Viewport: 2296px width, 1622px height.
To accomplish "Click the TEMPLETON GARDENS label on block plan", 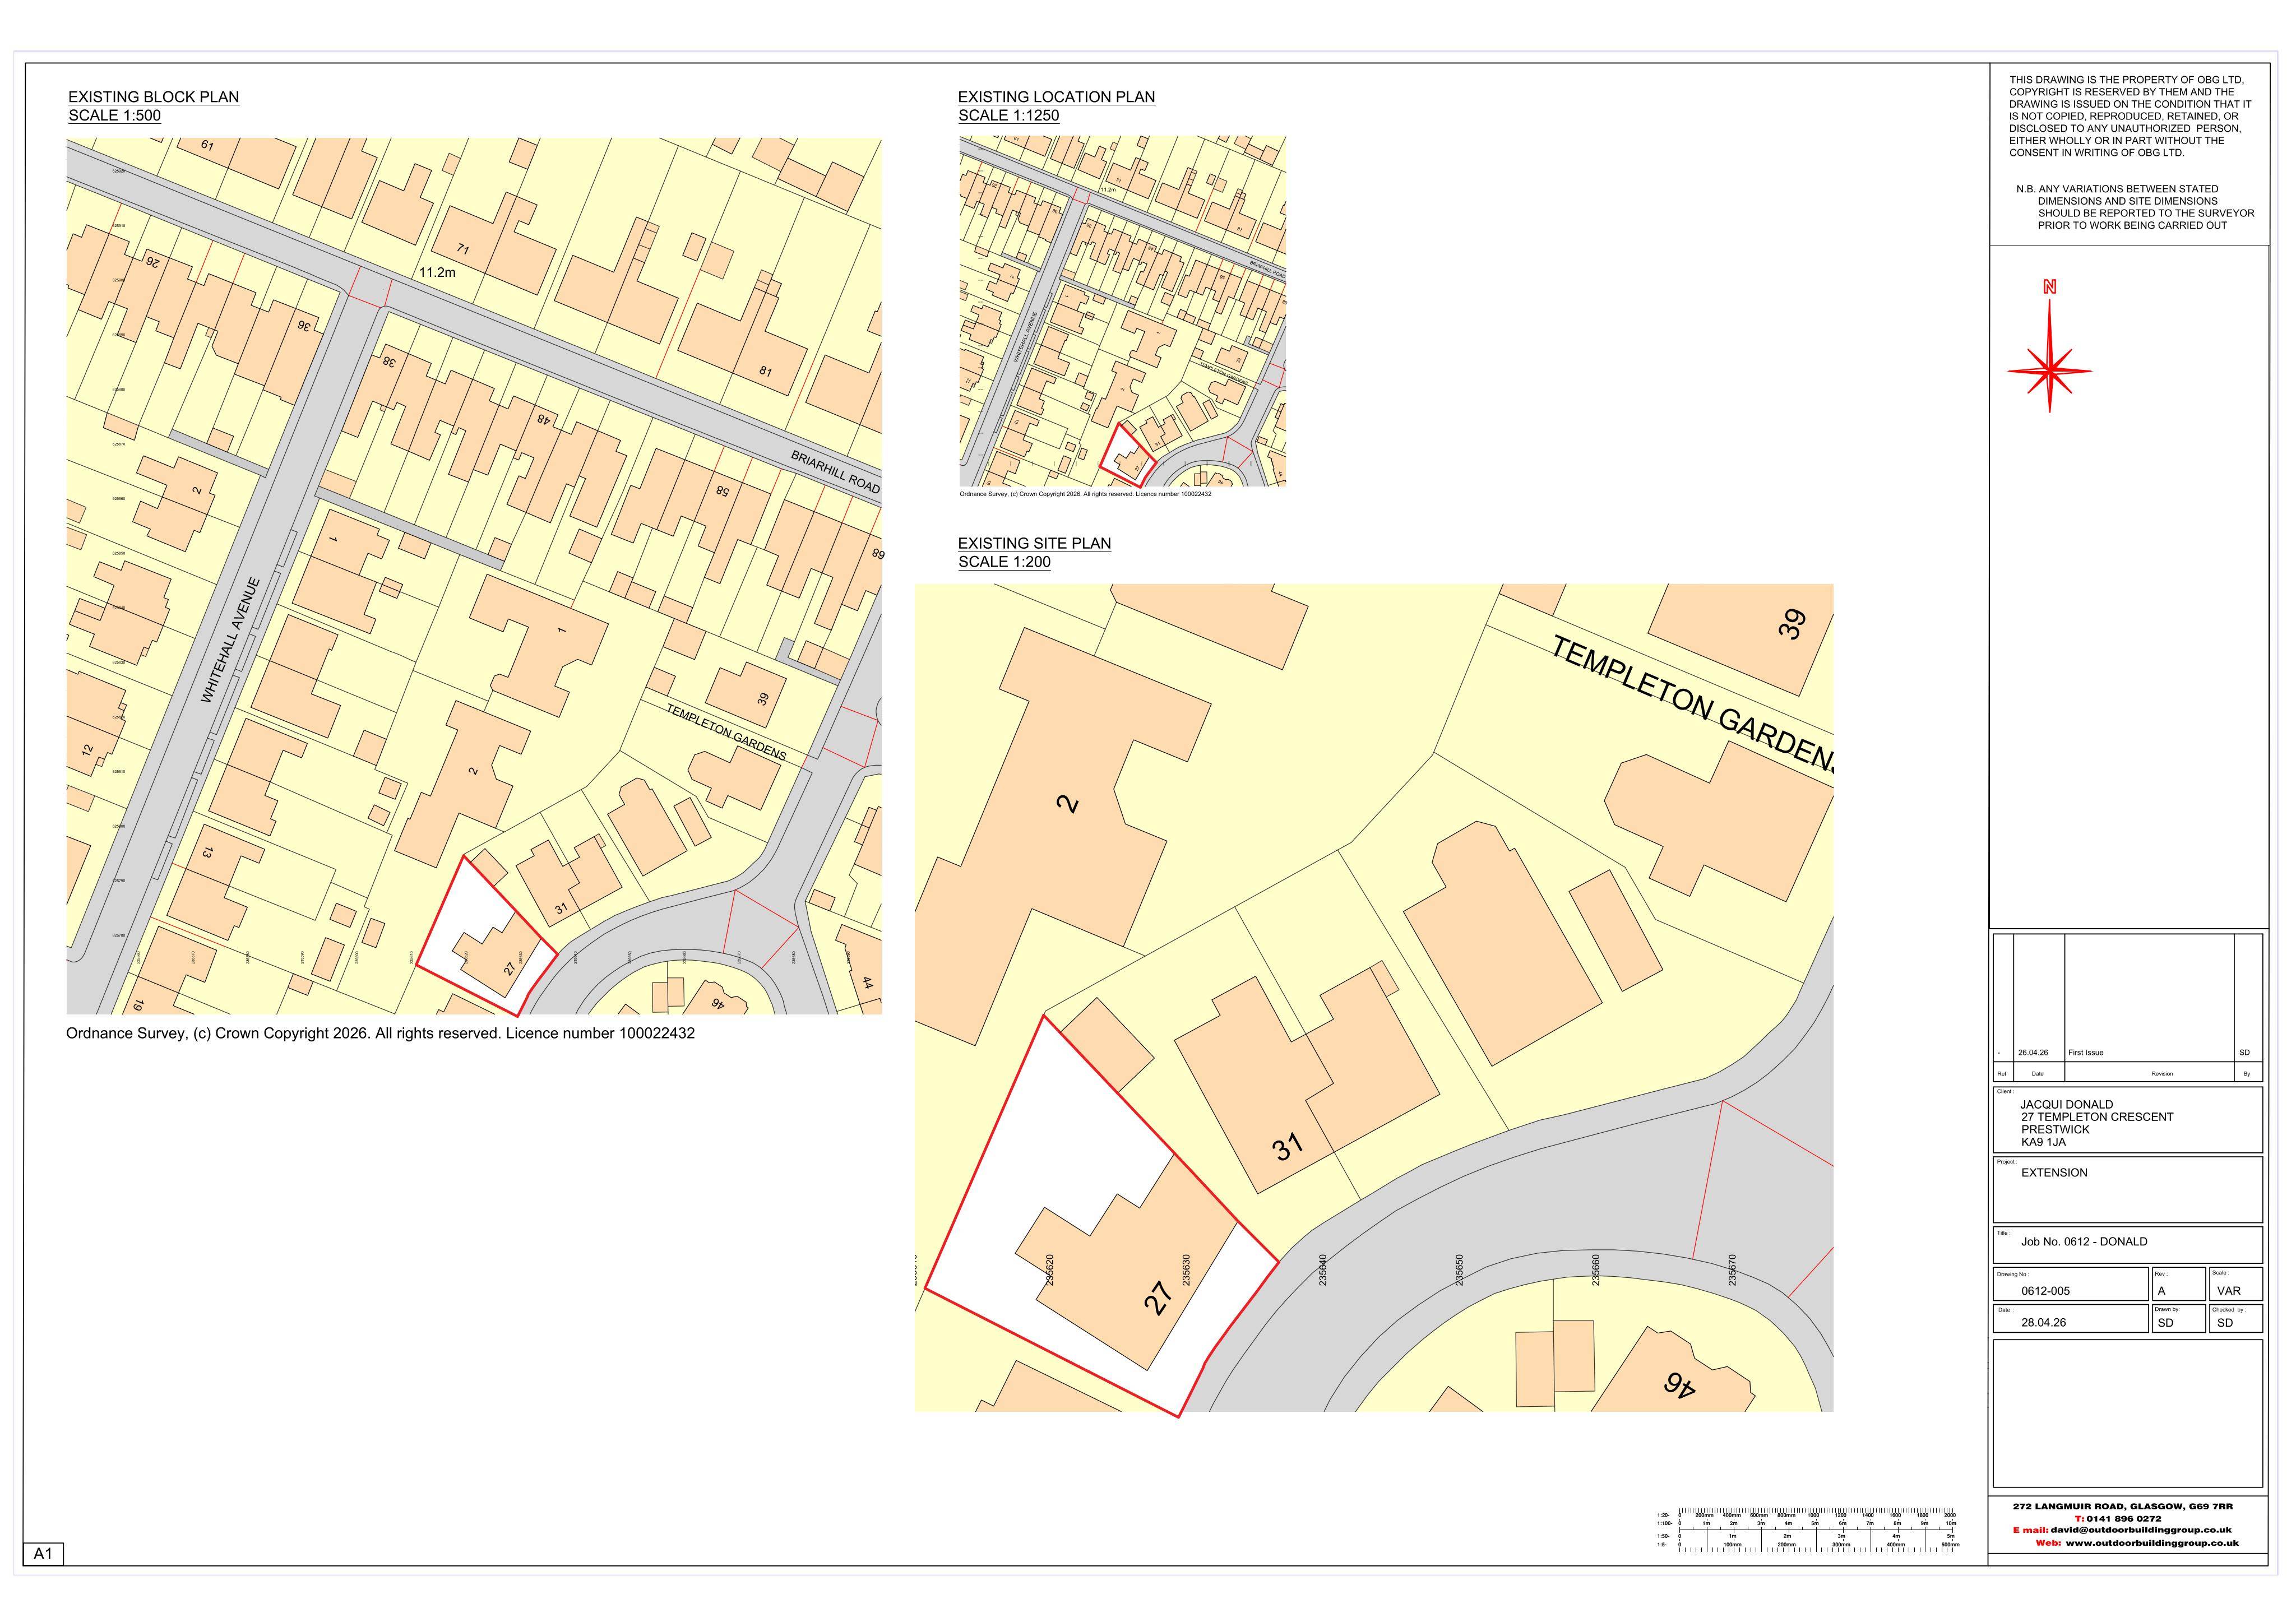I will click(x=726, y=732).
